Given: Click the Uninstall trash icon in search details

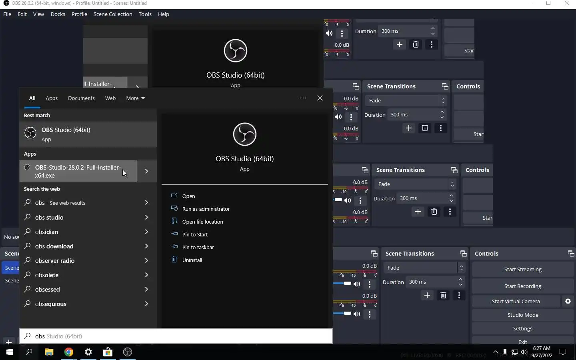Looking at the screenshot, I should 174,260.
